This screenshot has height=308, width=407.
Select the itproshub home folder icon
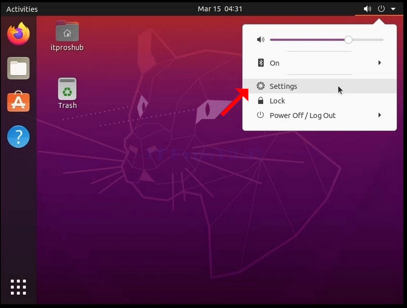[67, 31]
